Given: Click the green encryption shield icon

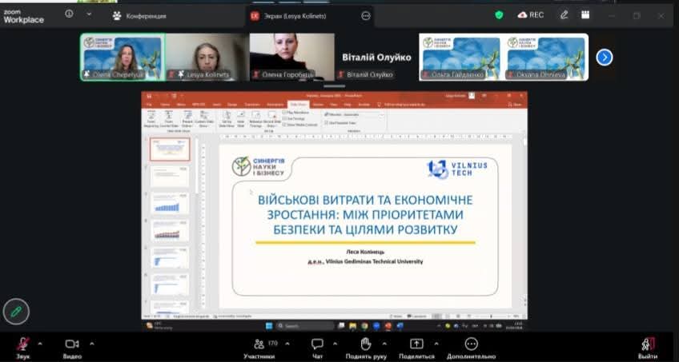Looking at the screenshot, I should click(x=499, y=14).
